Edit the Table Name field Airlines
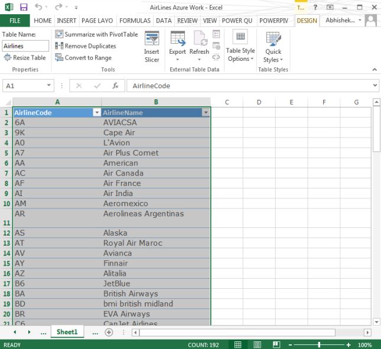 25,46
